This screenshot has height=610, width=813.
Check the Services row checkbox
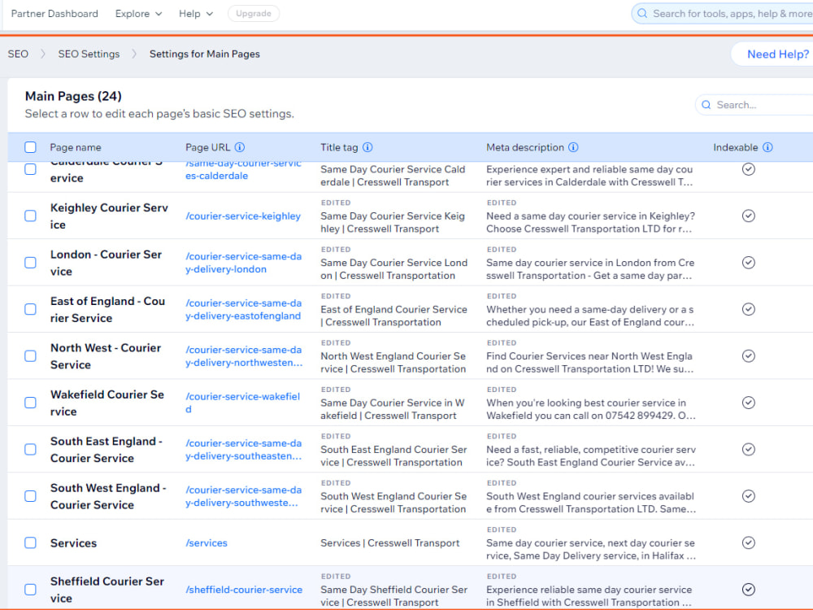31,542
